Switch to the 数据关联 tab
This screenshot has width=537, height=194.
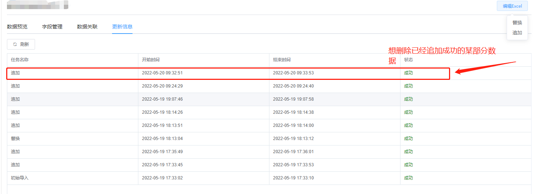coord(87,27)
